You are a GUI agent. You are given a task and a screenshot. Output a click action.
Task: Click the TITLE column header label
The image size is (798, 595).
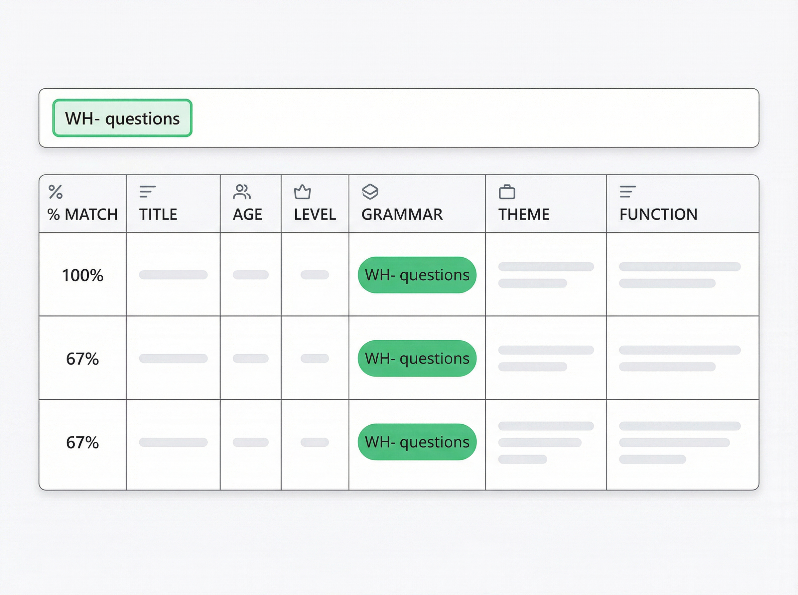[x=158, y=214]
